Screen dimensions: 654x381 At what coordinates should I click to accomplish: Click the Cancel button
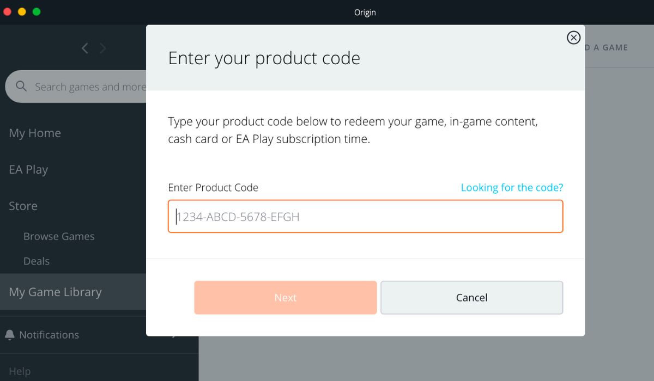pyautogui.click(x=471, y=297)
